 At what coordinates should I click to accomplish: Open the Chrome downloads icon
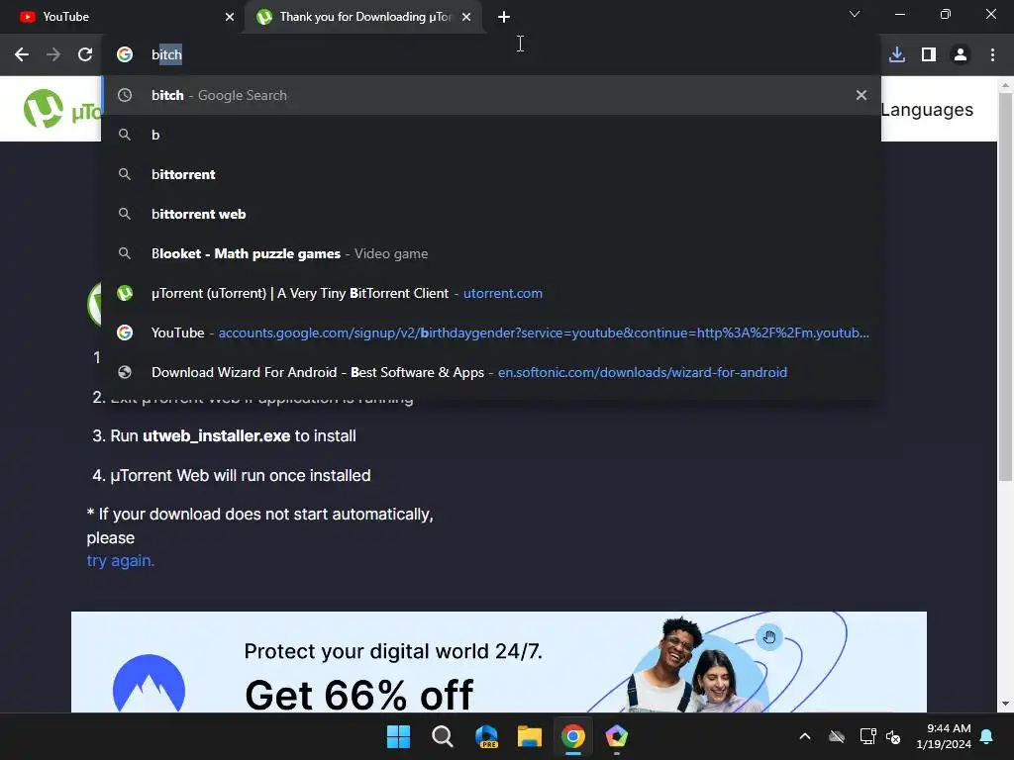coord(897,55)
